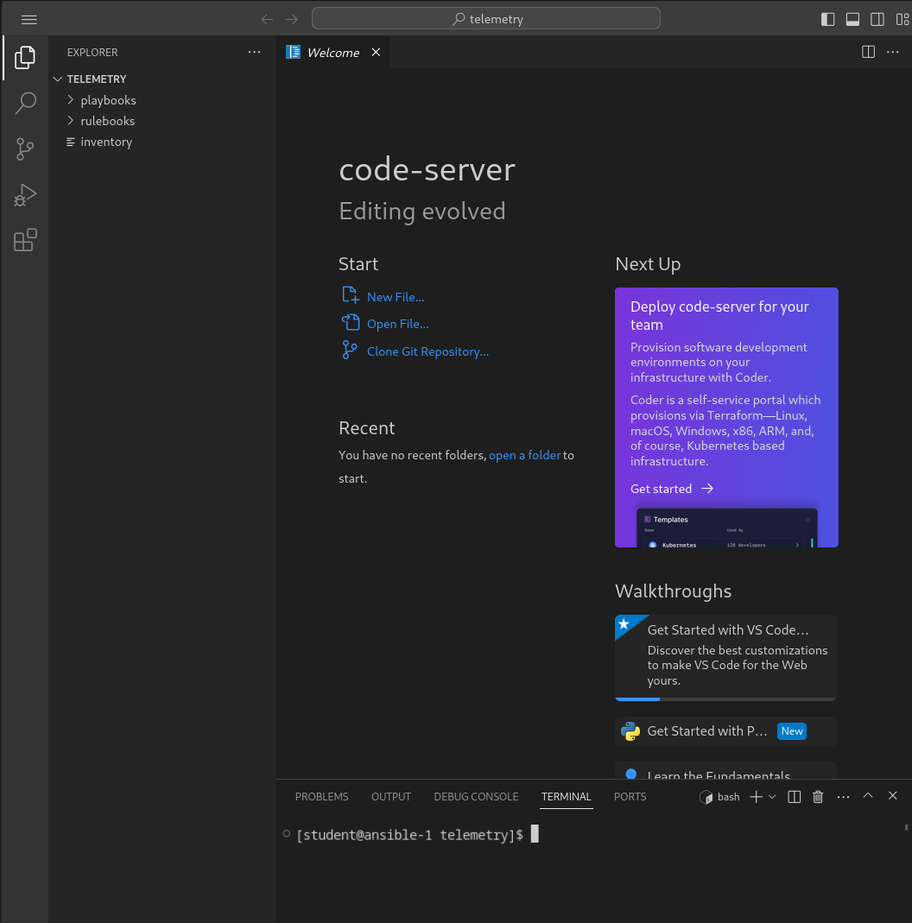Screen dimensions: 912x923
Task: Select the Welcome editor tab
Action: coord(333,53)
